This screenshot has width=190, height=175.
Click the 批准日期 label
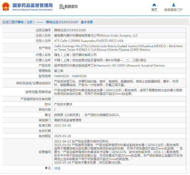[x=45, y=126]
